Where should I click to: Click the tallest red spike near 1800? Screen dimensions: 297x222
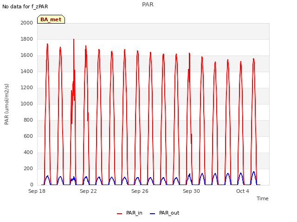[x=74, y=39]
